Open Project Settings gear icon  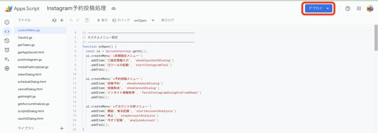coord(7,68)
